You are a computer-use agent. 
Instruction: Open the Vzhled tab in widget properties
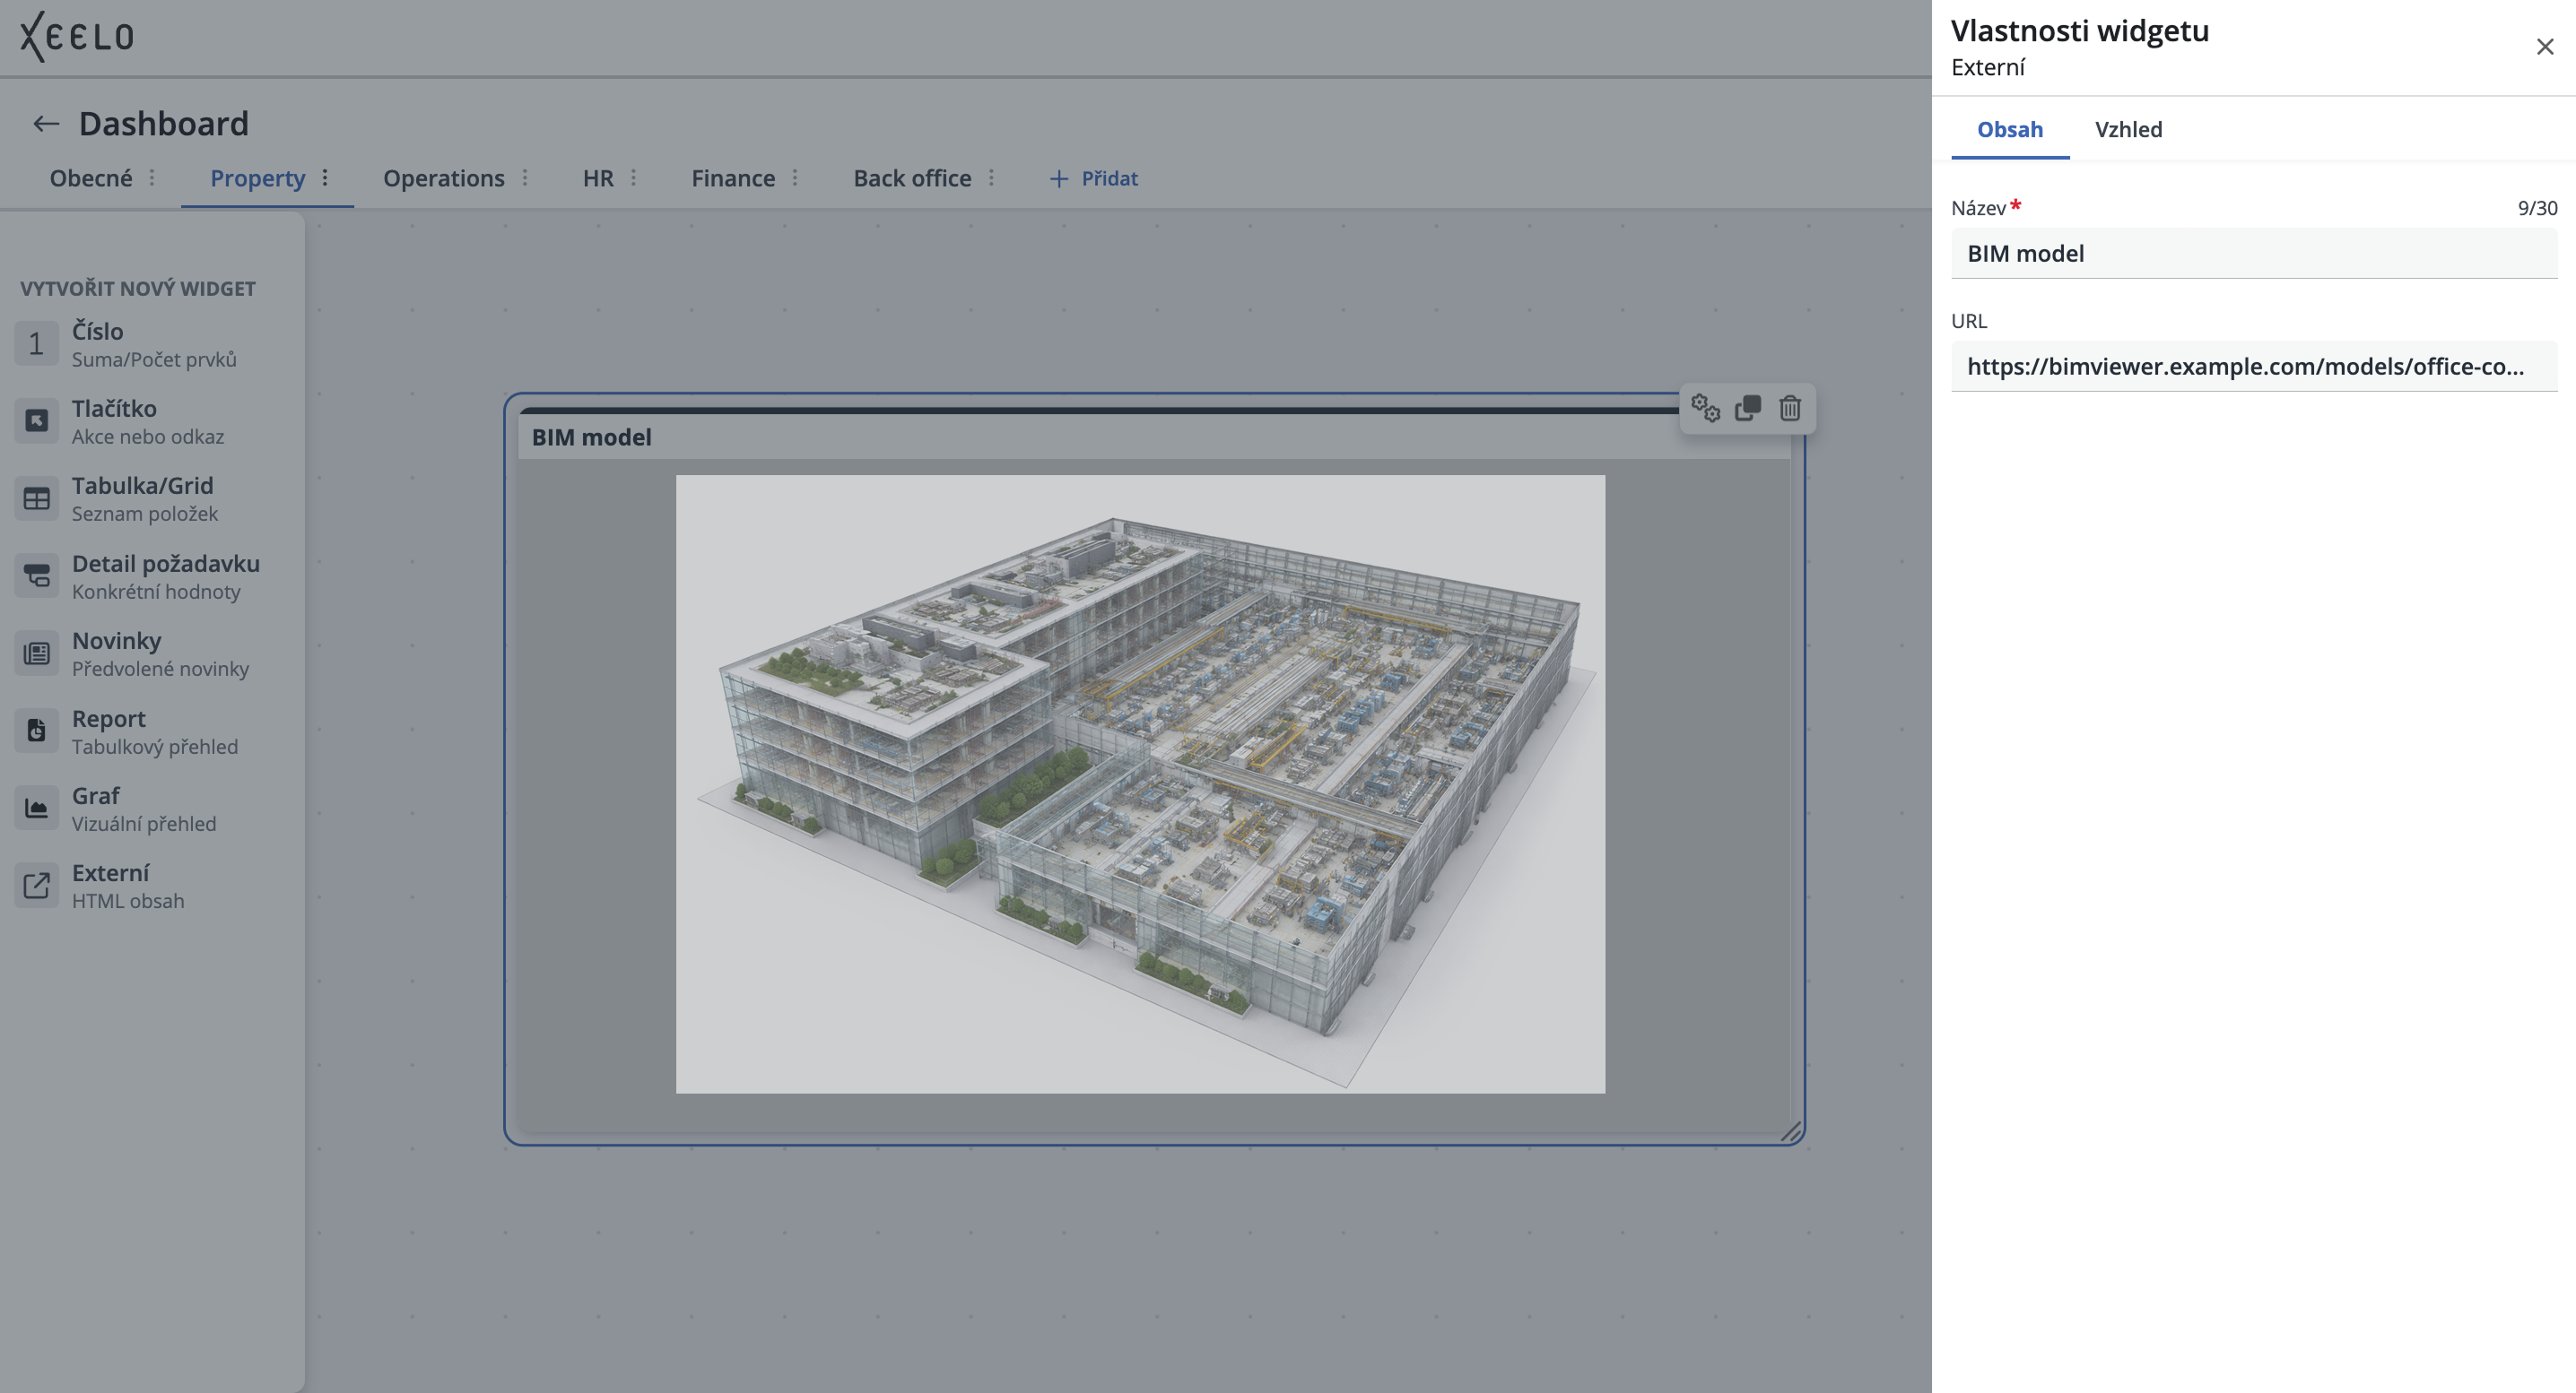[x=2128, y=129]
